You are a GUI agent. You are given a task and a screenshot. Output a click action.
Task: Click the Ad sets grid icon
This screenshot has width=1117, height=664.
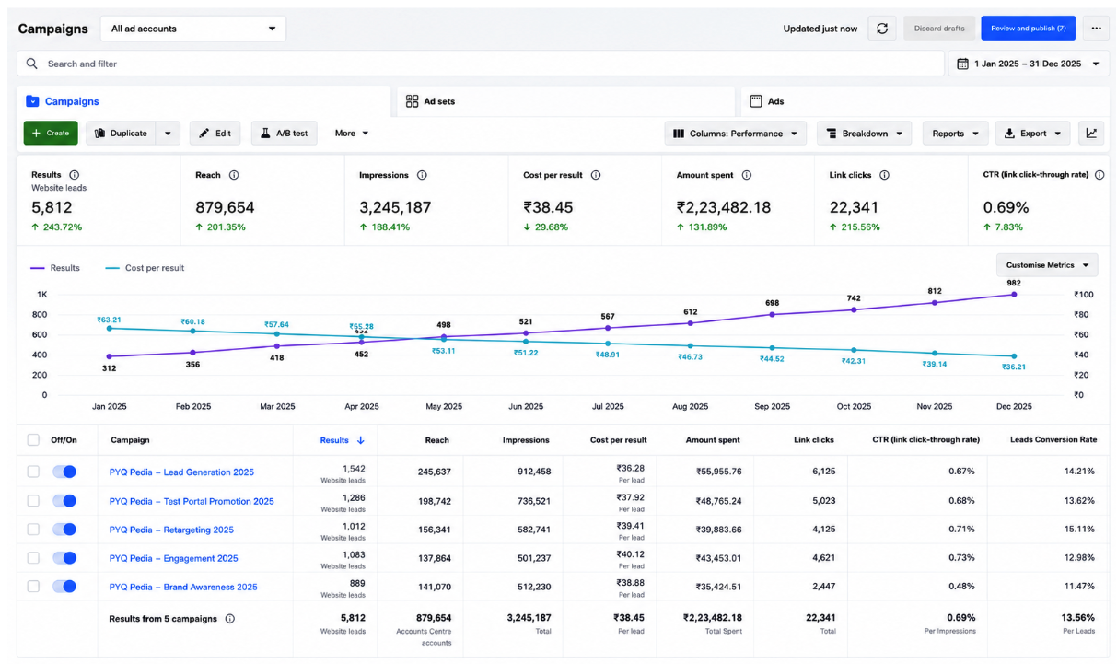(x=412, y=101)
